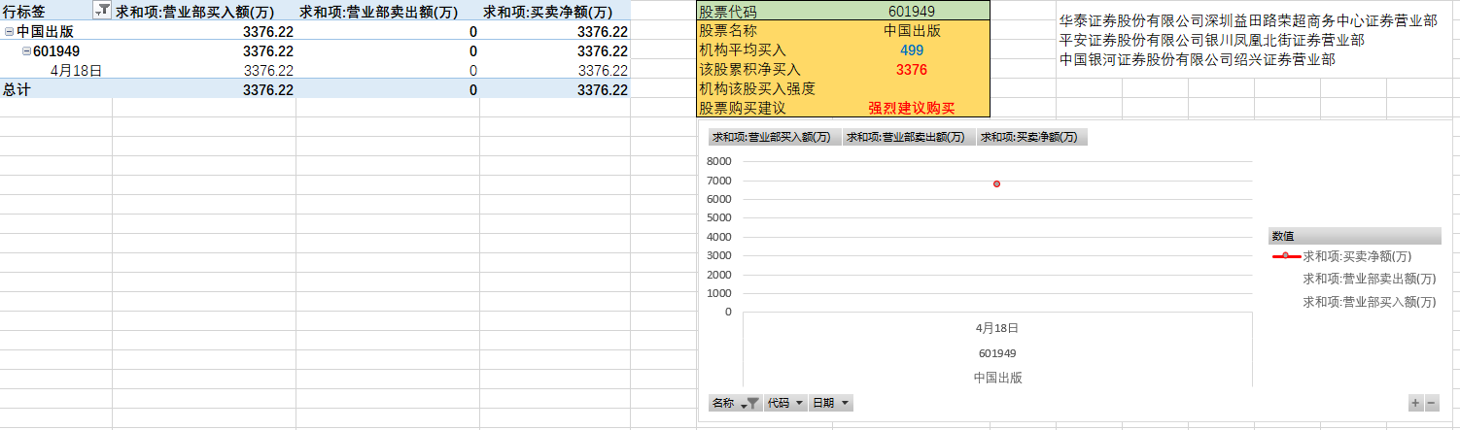Select pivot header 求和项:营业部卖出额(万) cell
The width and height of the screenshot is (1460, 430).
[x=387, y=12]
